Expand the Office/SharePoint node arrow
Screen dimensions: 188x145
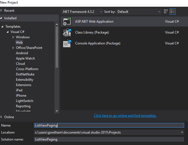pyautogui.click(x=13, y=48)
